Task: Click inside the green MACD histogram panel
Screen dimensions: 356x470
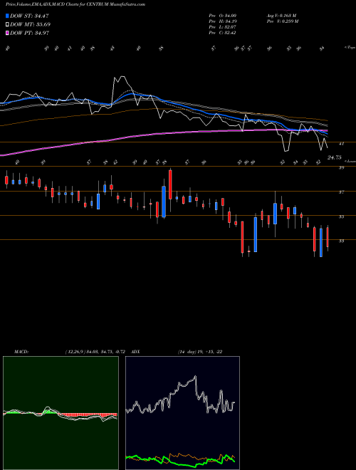Action: tap(61, 413)
